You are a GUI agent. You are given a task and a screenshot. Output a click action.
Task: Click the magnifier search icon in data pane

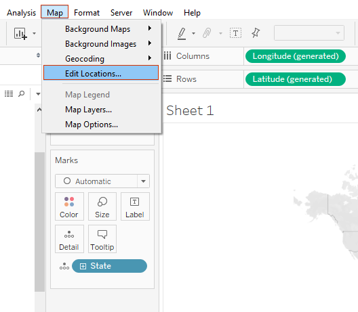click(x=22, y=93)
